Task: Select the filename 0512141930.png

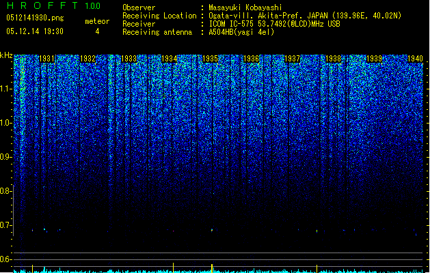Action: click(x=35, y=18)
